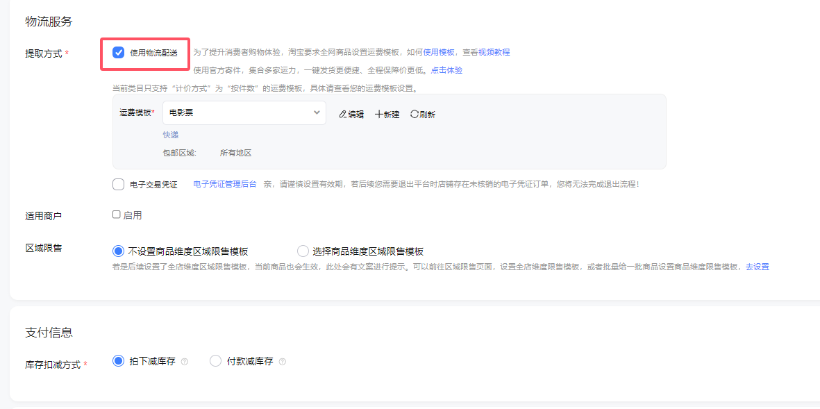Image resolution: width=820 pixels, height=409 pixels.
Task: Open the 使用模板 link
Action: (x=439, y=52)
